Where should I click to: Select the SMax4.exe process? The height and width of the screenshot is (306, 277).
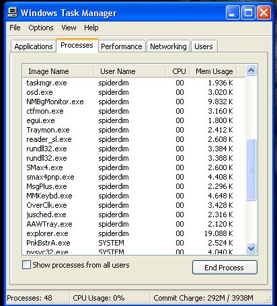(x=134, y=167)
